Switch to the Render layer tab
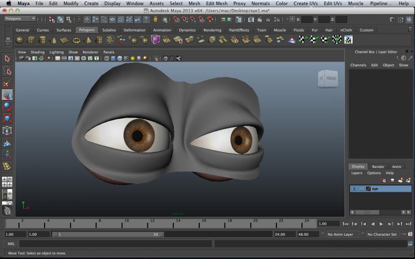Image resolution: width=415 pixels, height=259 pixels. pyautogui.click(x=378, y=166)
